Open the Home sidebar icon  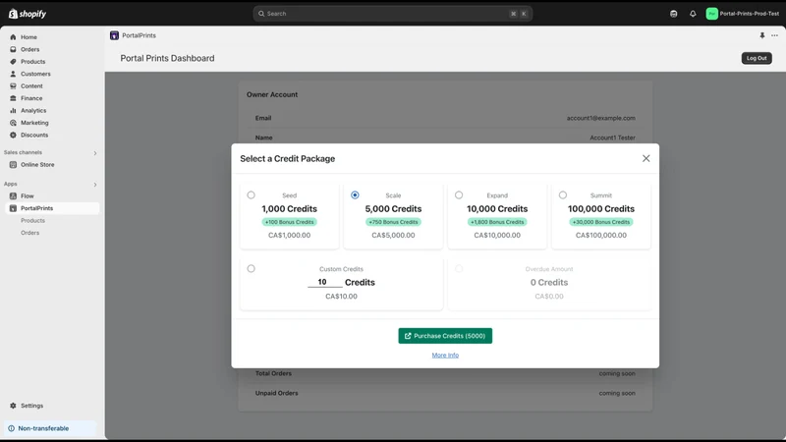(13, 37)
